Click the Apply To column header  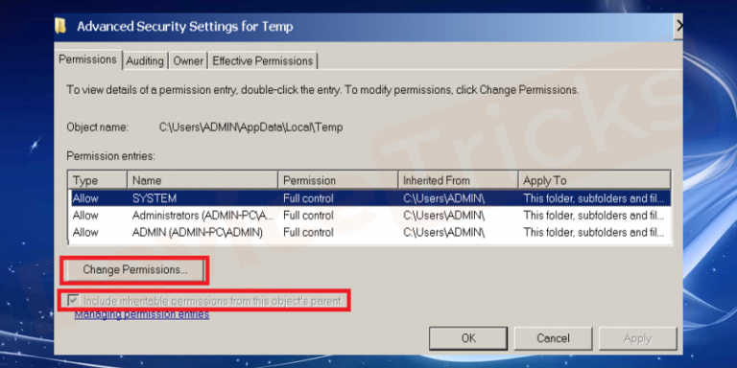point(594,181)
